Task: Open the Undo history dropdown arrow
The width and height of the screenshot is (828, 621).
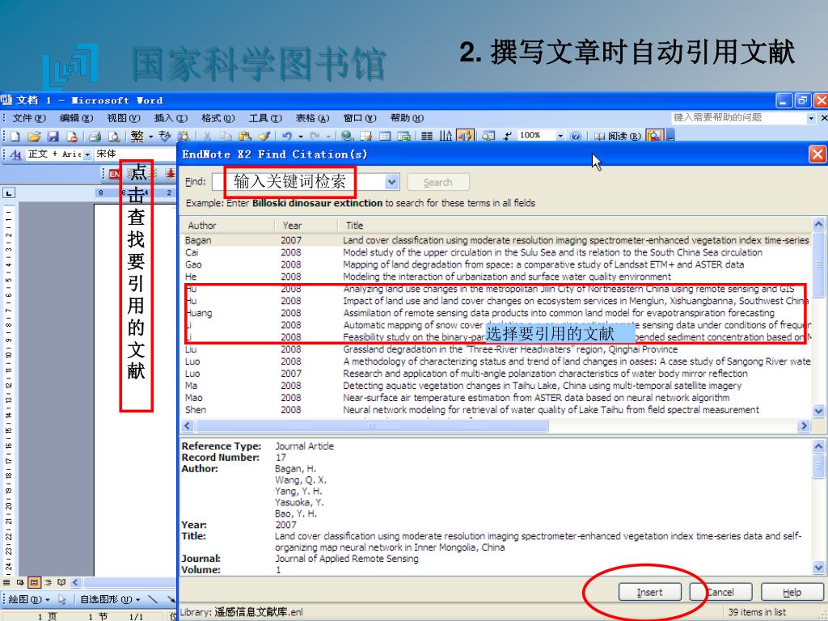Action: 301,136
